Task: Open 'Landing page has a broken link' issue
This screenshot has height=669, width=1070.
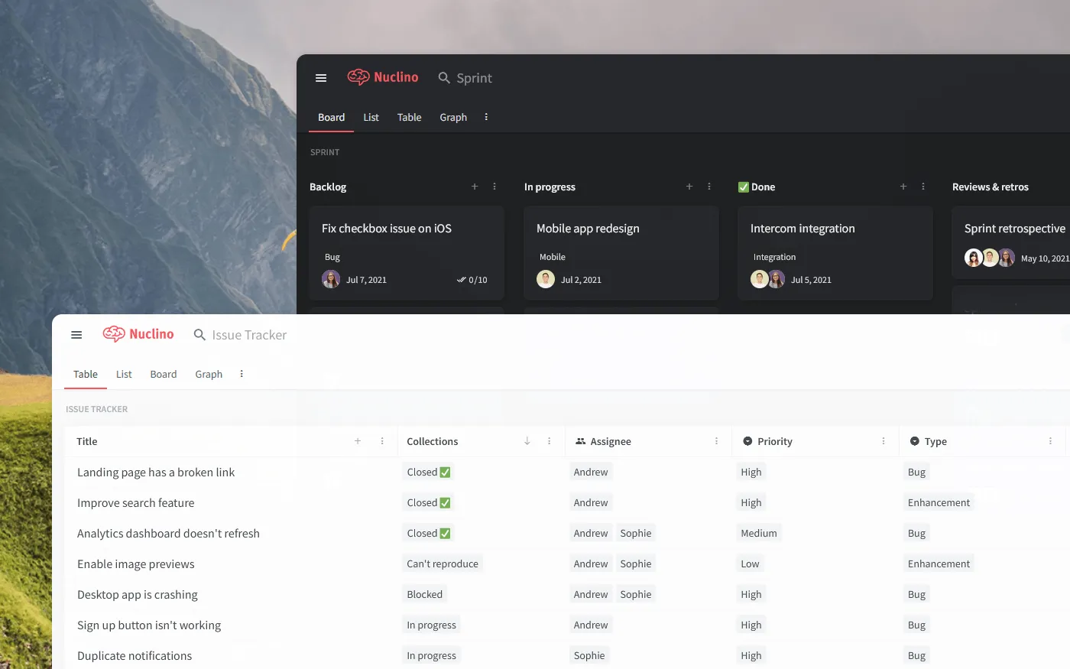Action: click(x=156, y=473)
